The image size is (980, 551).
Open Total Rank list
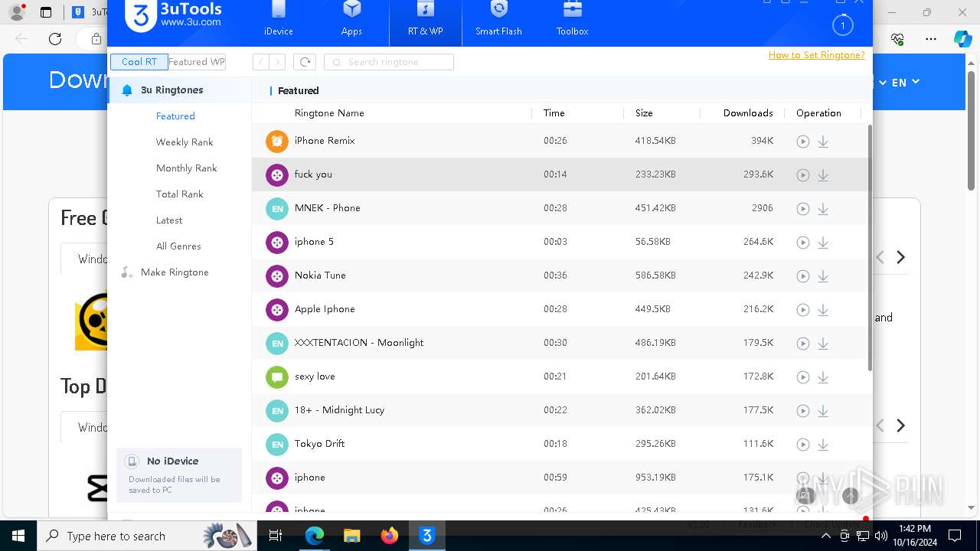tap(179, 194)
